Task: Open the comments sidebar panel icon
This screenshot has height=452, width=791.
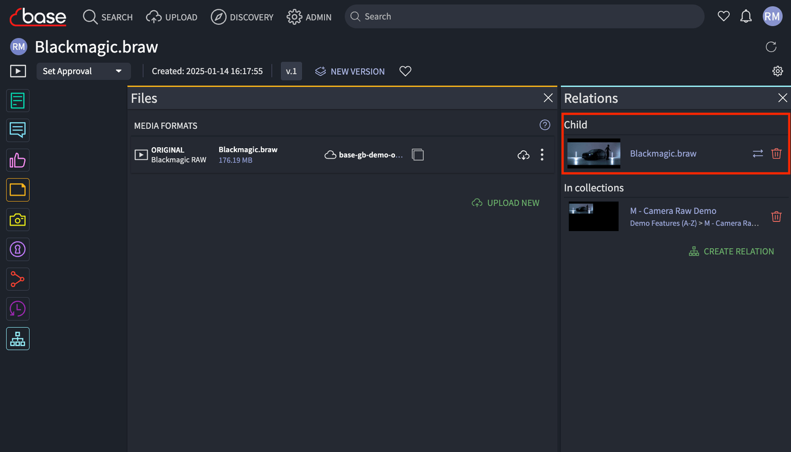Action: click(x=18, y=130)
